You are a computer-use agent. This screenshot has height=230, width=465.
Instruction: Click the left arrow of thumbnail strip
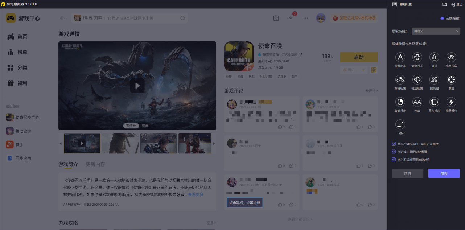click(61, 144)
